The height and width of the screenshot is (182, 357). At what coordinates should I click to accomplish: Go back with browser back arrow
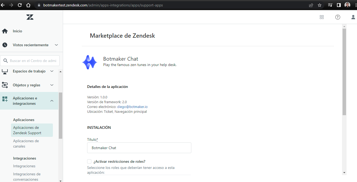[3, 5]
